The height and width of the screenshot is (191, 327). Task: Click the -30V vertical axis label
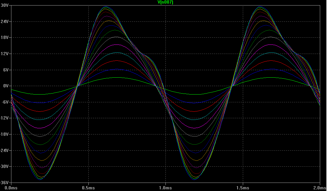click(5, 166)
